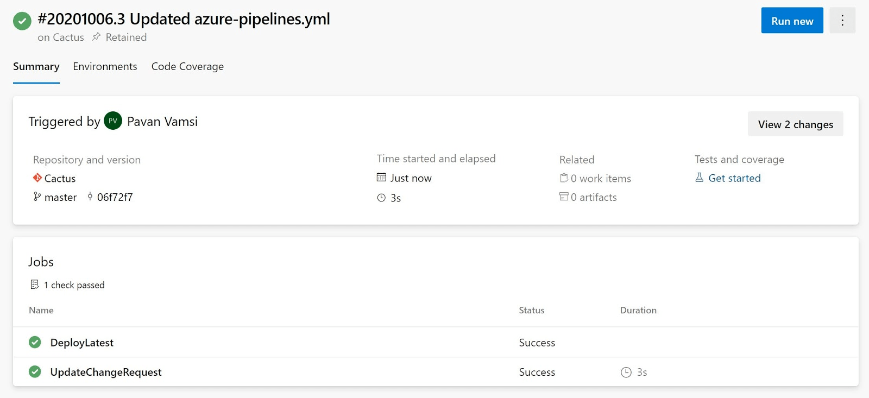This screenshot has height=398, width=869.
Task: Click the green pipeline success status icon
Action: 22,21
